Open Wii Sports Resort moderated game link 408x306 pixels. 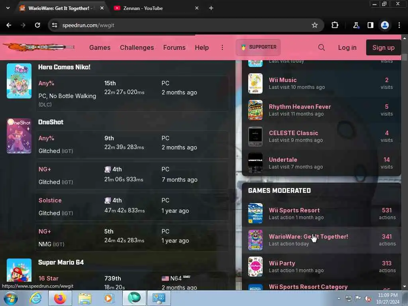pyautogui.click(x=294, y=210)
